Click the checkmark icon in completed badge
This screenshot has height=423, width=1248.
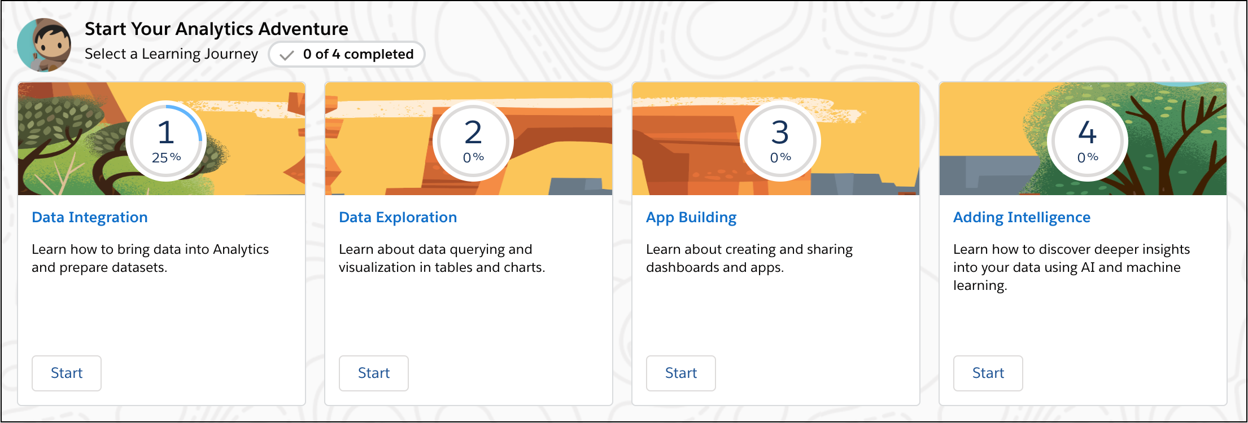click(287, 55)
